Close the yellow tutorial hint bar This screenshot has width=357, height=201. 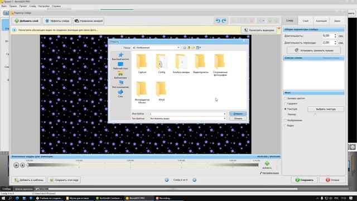tap(279, 28)
